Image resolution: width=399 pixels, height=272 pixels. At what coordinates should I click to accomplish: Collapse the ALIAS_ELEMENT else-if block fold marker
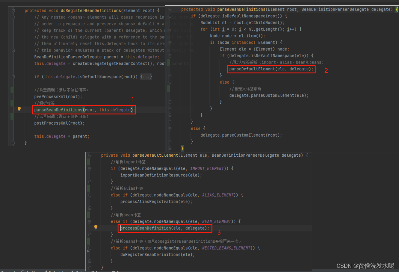point(90,195)
